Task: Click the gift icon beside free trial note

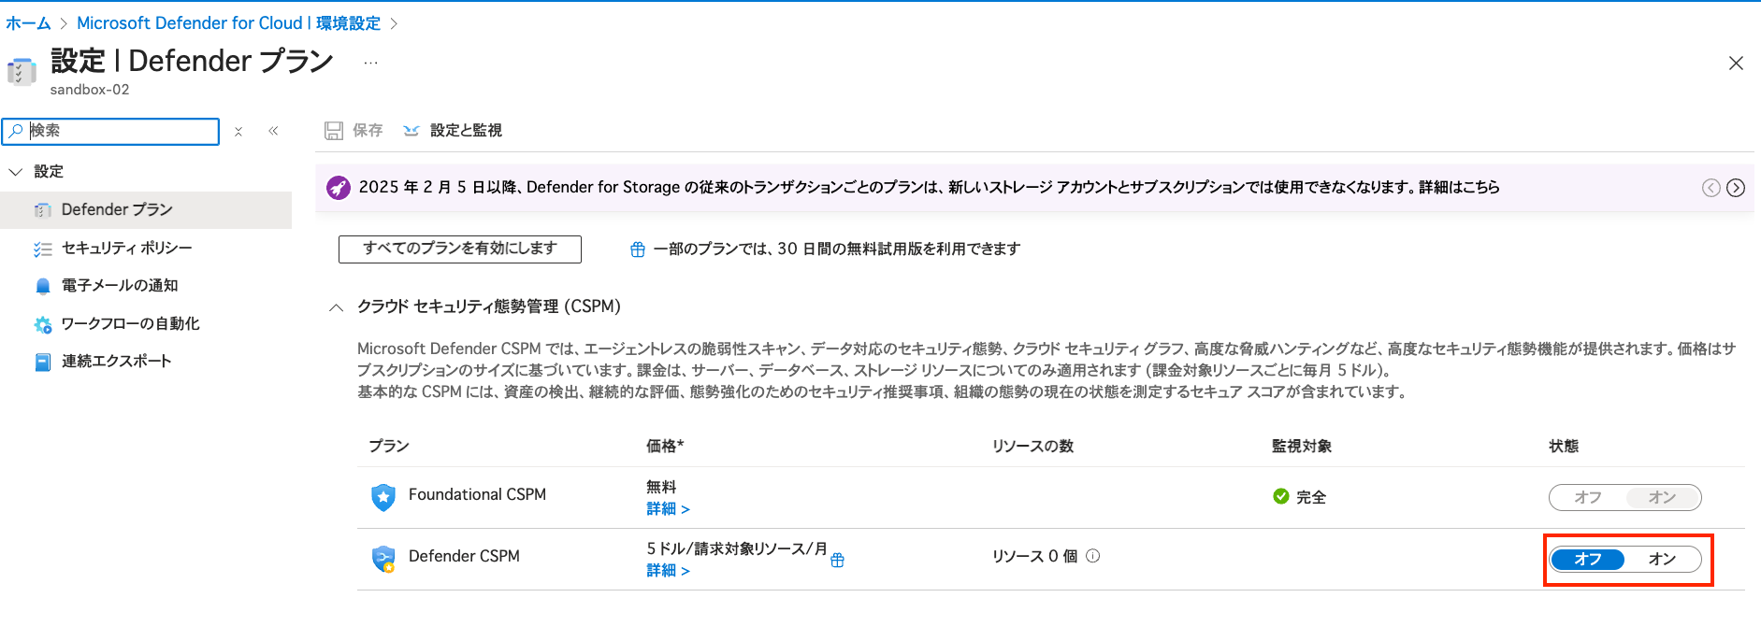Action: point(638,249)
